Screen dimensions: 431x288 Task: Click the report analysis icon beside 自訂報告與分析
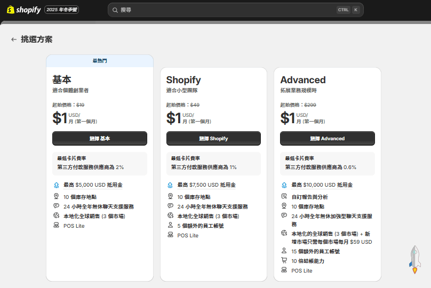(284, 196)
